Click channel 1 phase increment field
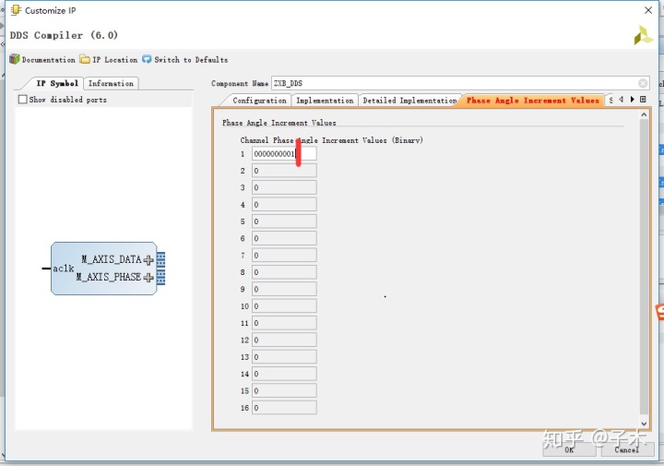The image size is (664, 466). coord(284,154)
